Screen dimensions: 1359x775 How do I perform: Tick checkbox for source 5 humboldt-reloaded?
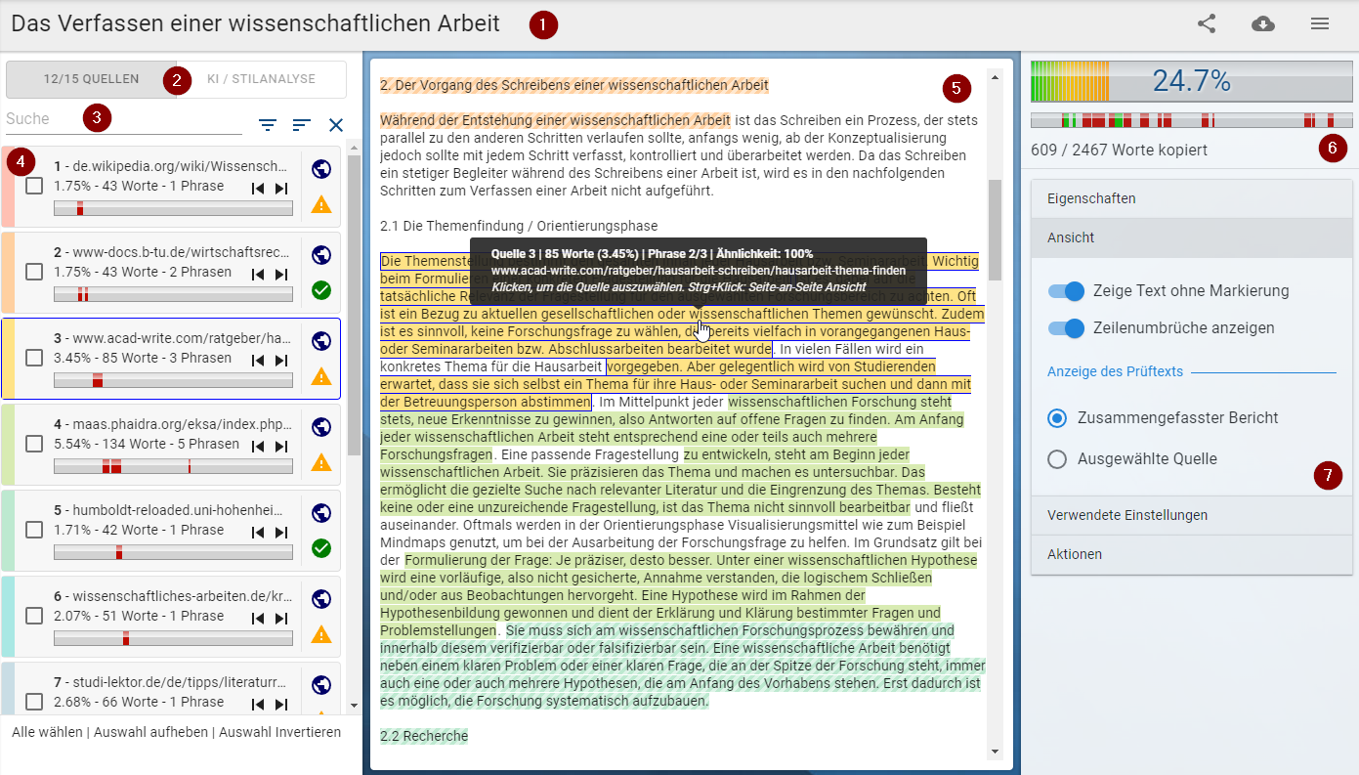click(34, 530)
